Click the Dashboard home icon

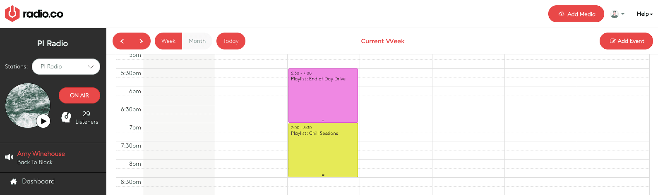14,181
